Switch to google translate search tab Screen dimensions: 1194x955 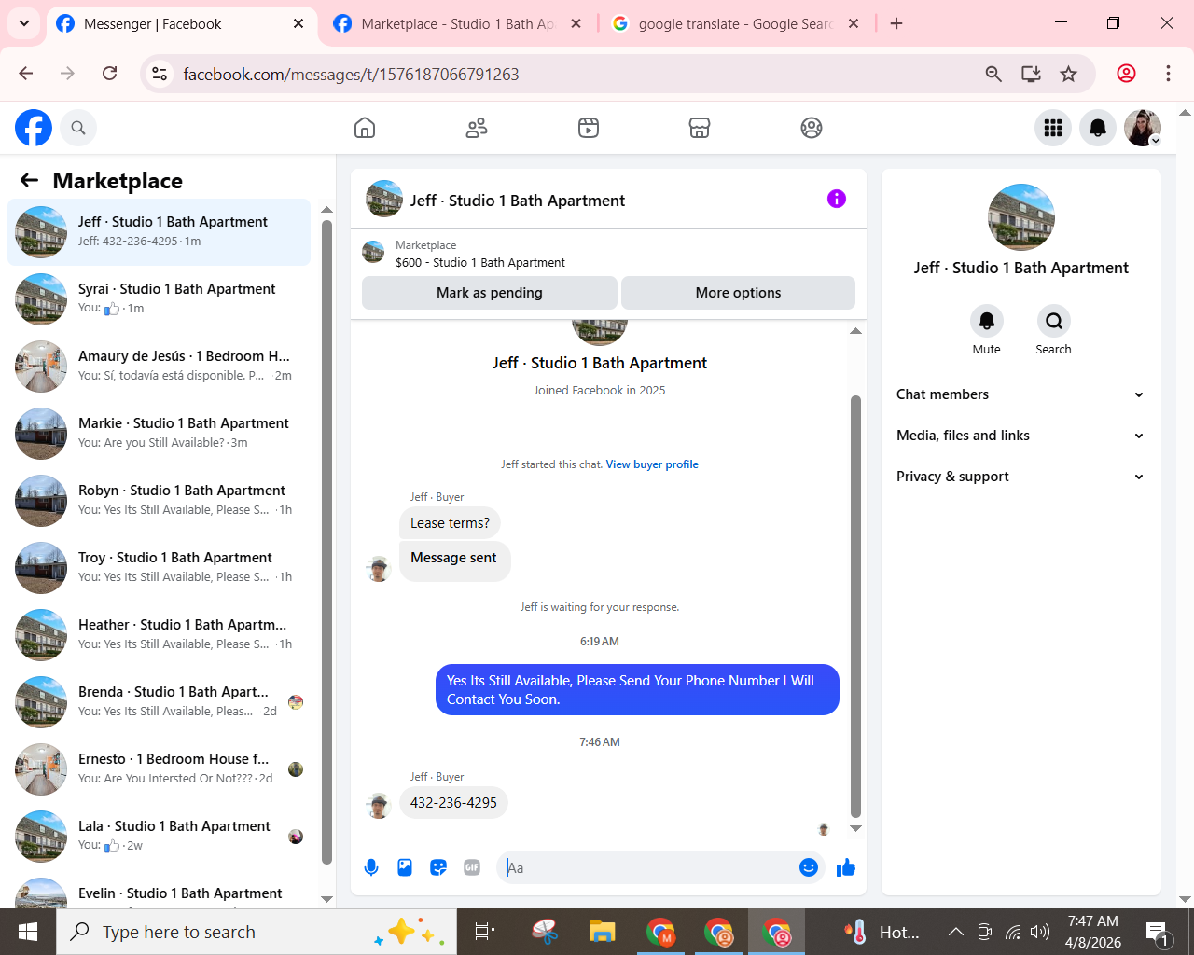735,23
